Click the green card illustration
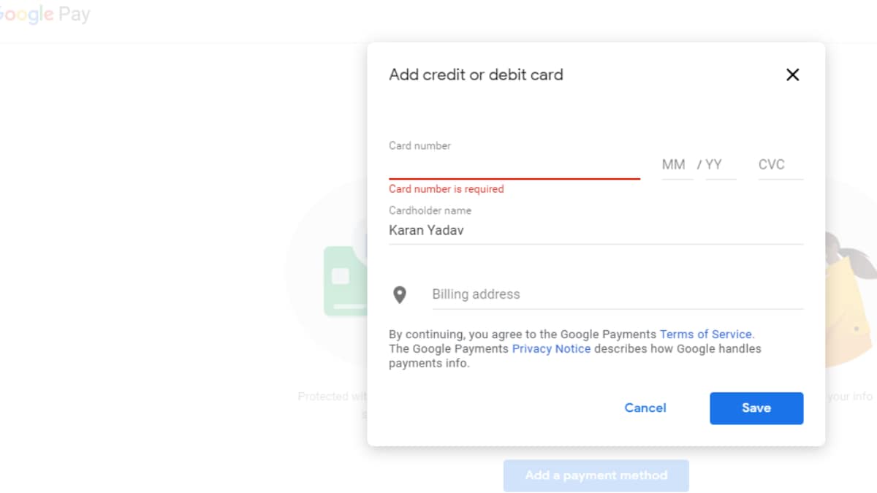 pyautogui.click(x=343, y=281)
